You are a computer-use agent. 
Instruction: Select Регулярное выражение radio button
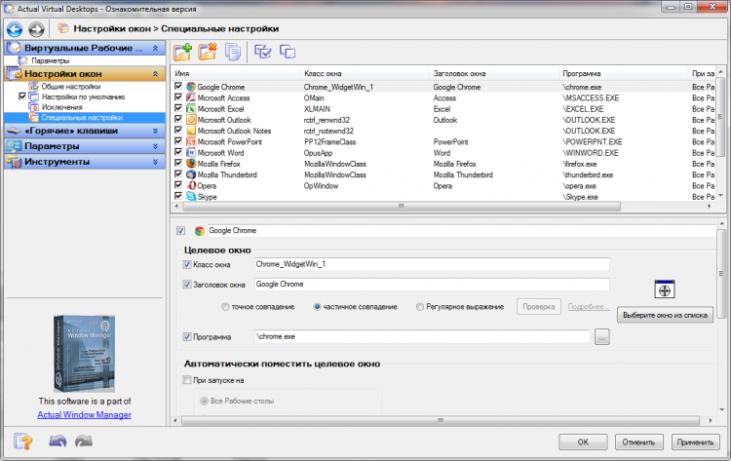click(x=420, y=307)
